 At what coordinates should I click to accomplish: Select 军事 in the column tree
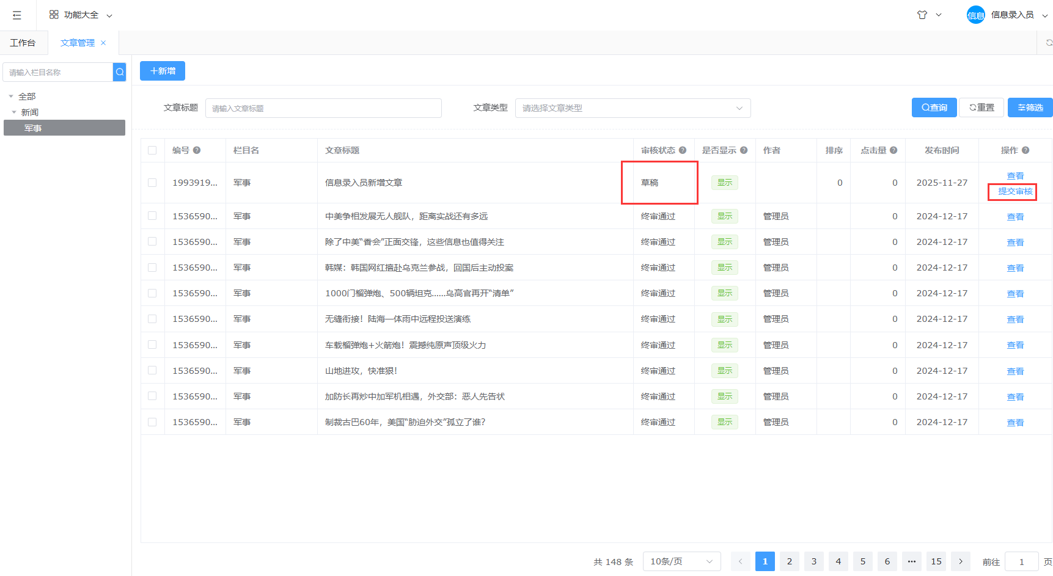(x=33, y=128)
